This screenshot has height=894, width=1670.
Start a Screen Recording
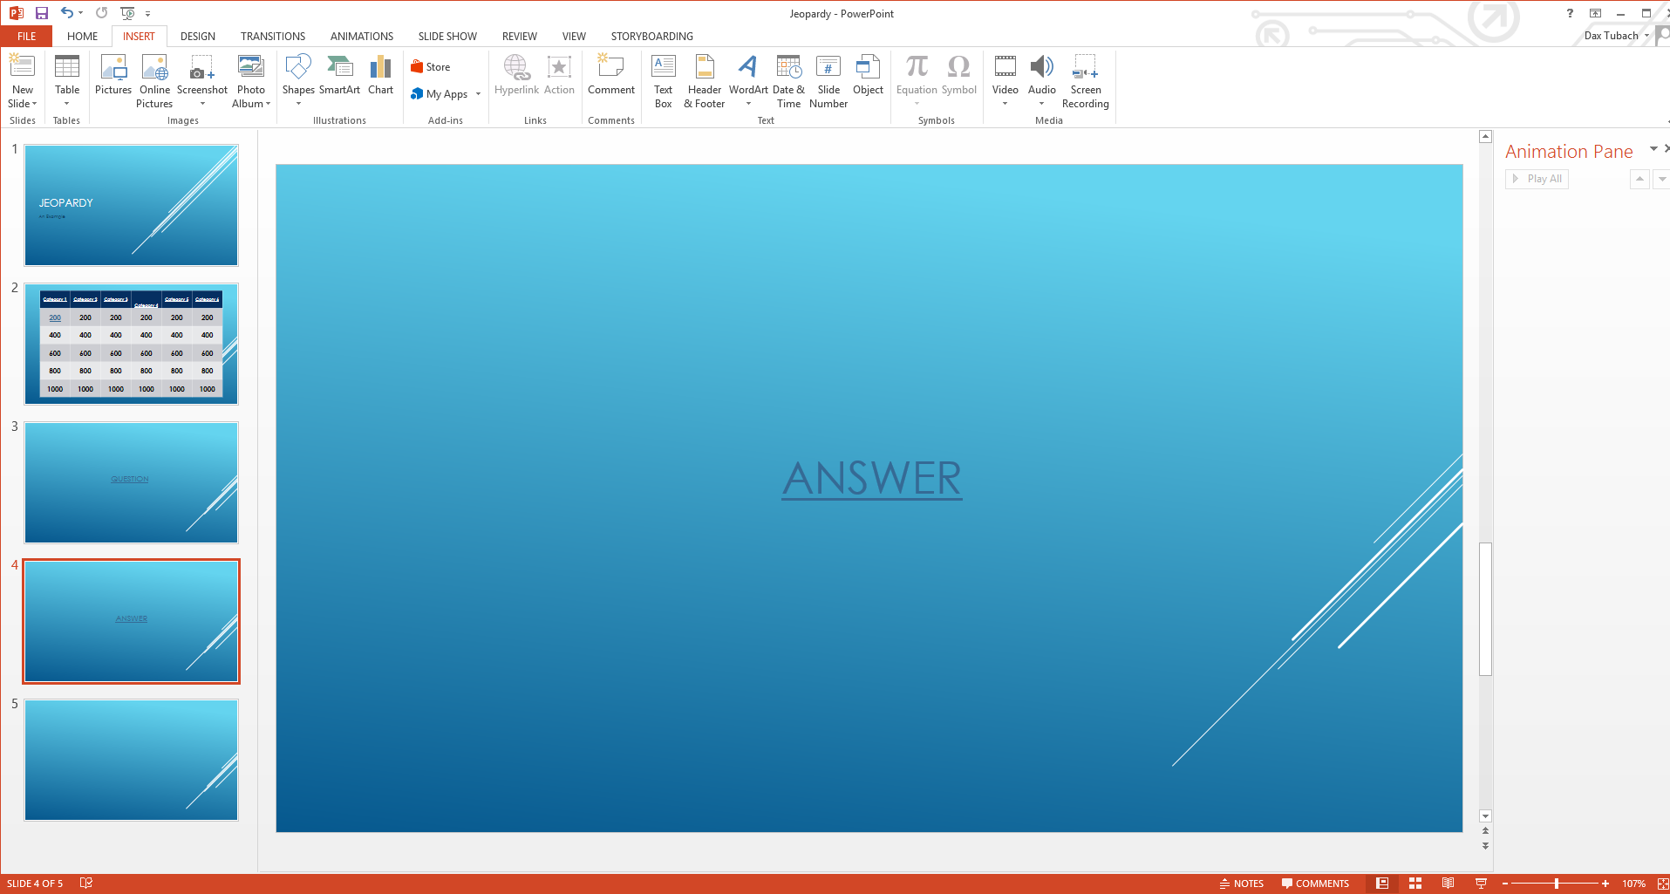1086,80
